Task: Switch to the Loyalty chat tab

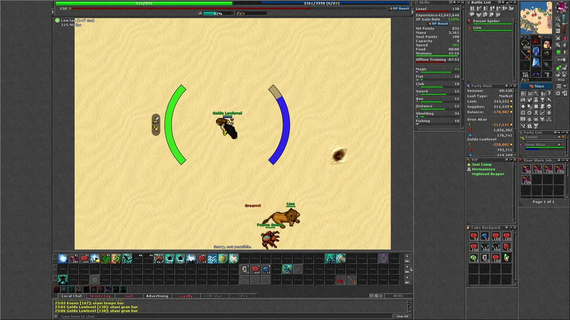Action: 186,296
